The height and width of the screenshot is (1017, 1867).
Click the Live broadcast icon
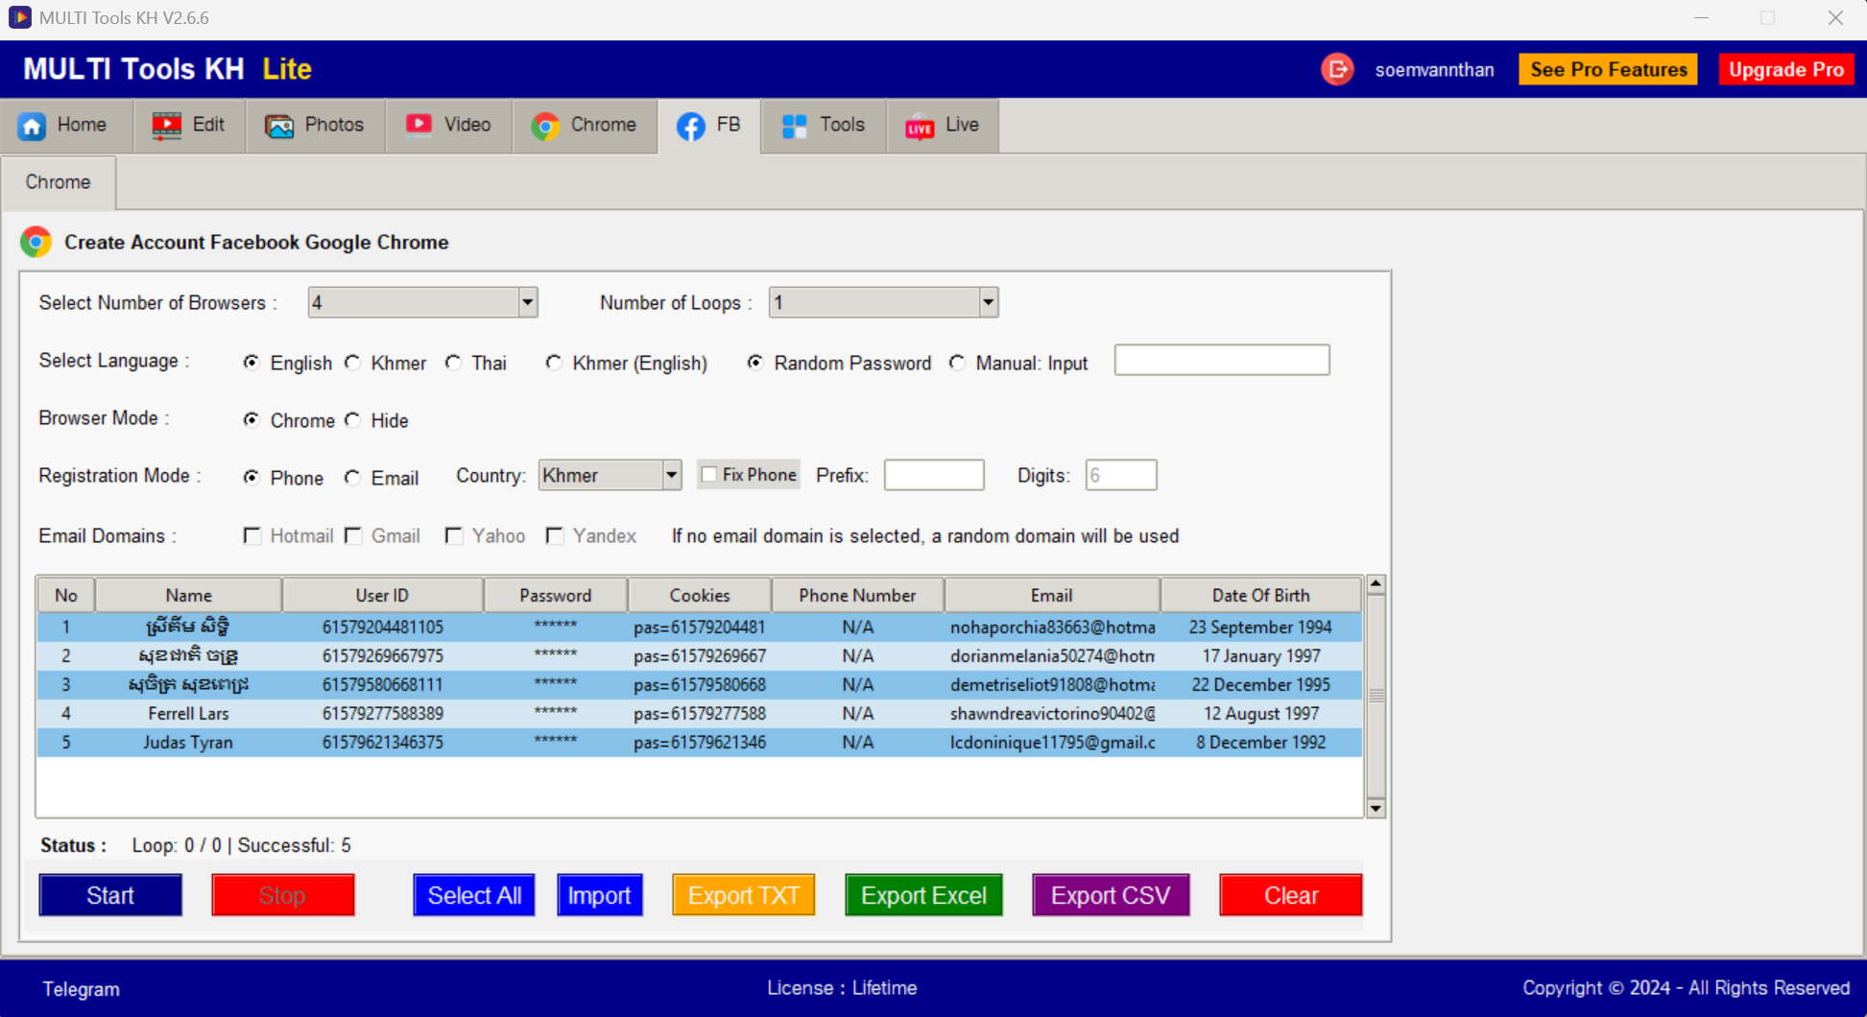pyautogui.click(x=919, y=127)
